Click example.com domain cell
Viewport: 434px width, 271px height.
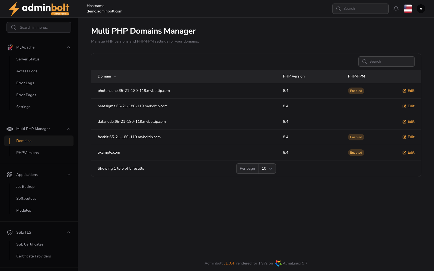pos(109,153)
